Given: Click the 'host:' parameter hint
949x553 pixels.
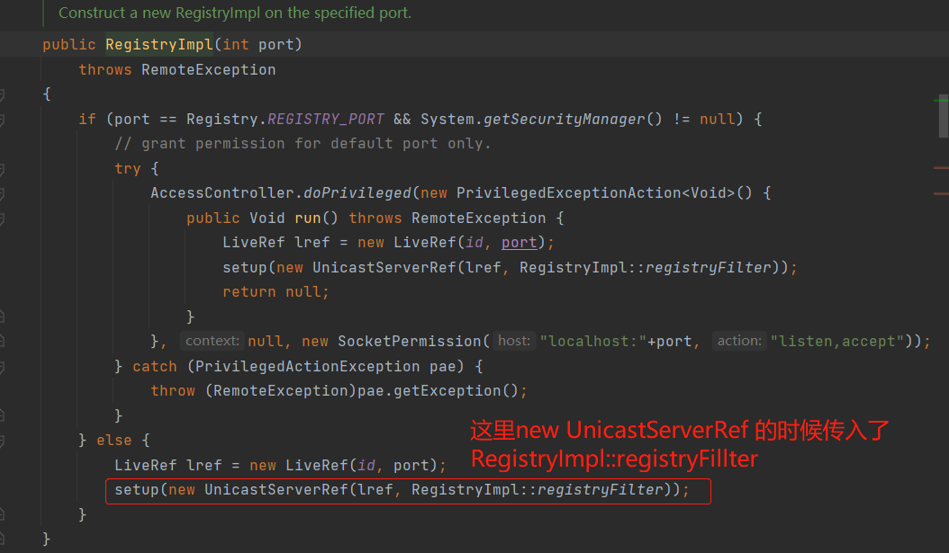Looking at the screenshot, I should click(x=514, y=341).
